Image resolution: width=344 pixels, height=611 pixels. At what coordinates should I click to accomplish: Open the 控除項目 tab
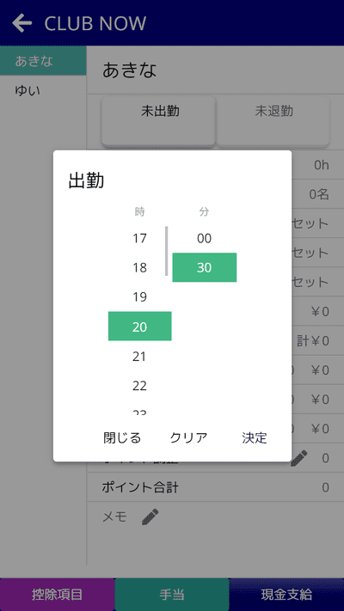tap(58, 595)
